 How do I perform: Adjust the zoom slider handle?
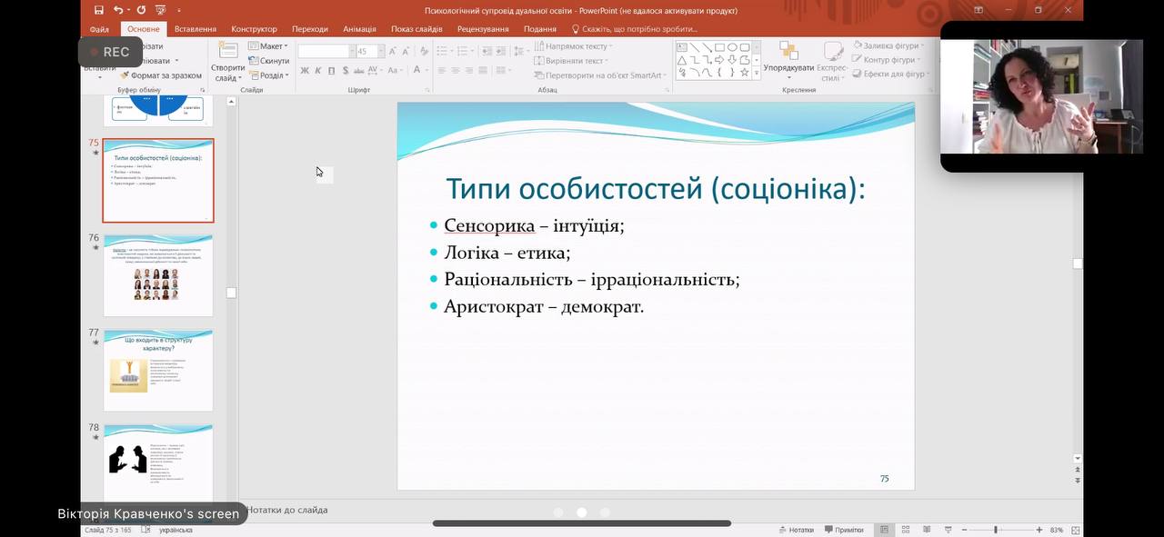pyautogui.click(x=996, y=530)
